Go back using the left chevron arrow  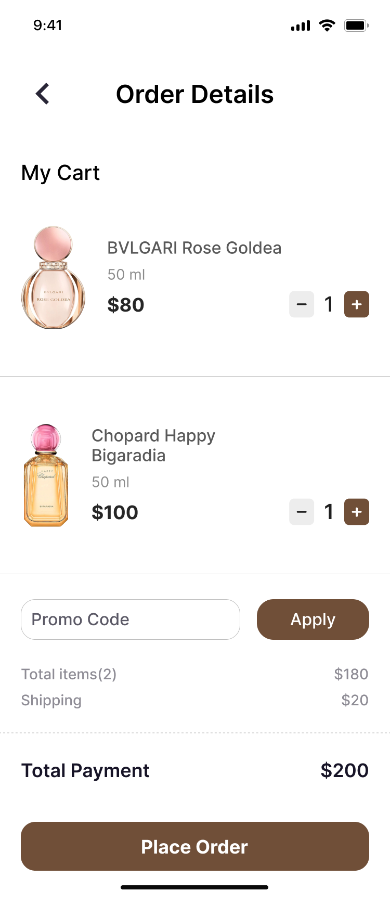[x=43, y=94]
